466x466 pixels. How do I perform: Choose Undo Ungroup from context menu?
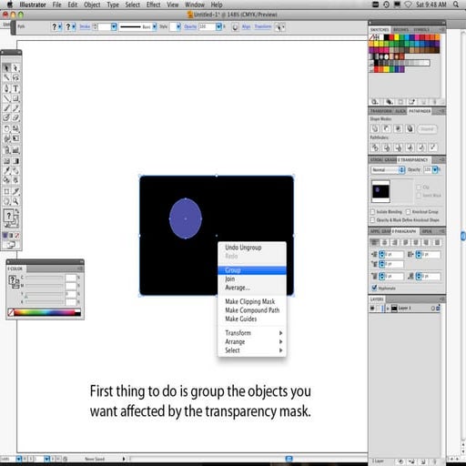click(x=252, y=248)
